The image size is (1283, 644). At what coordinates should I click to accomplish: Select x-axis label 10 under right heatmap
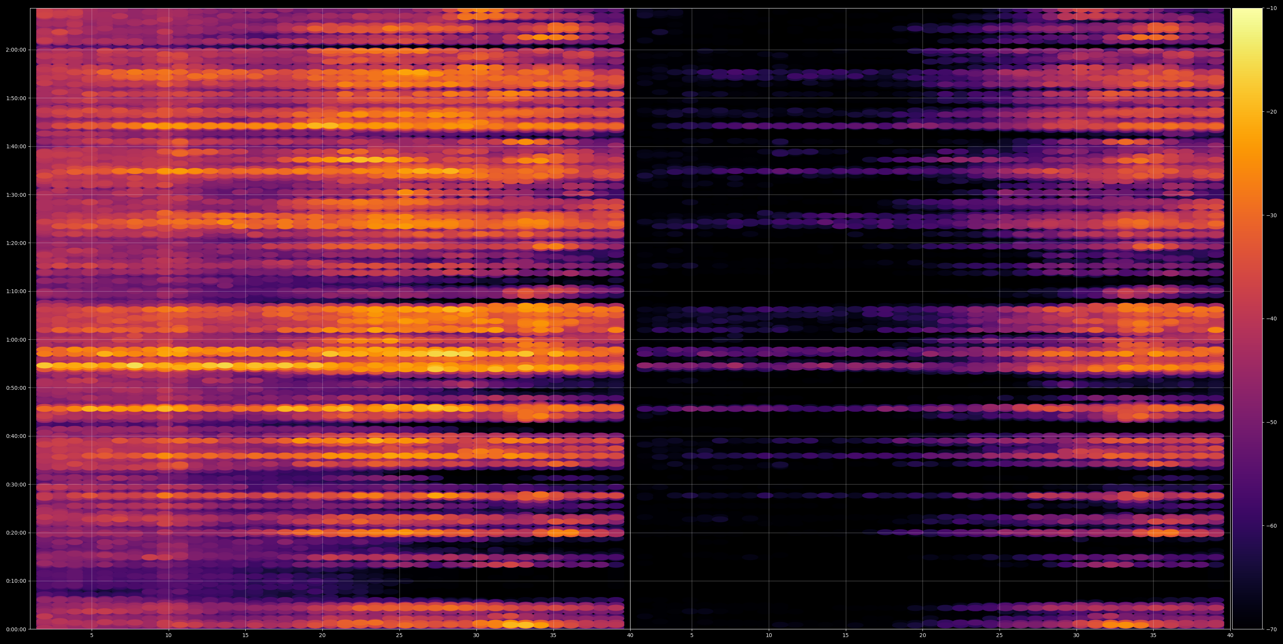(768, 636)
